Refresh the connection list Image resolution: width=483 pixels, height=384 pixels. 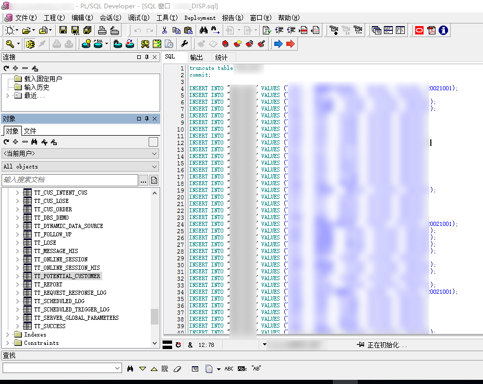6,68
